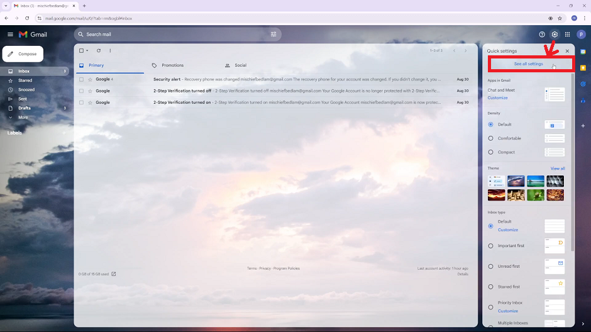Go to newer messages arrow
Image resolution: width=591 pixels, height=332 pixels.
pyautogui.click(x=454, y=50)
